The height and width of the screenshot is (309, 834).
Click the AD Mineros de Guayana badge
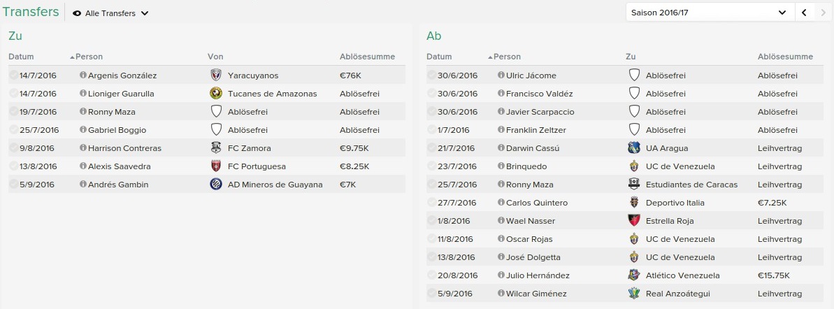coord(215,185)
